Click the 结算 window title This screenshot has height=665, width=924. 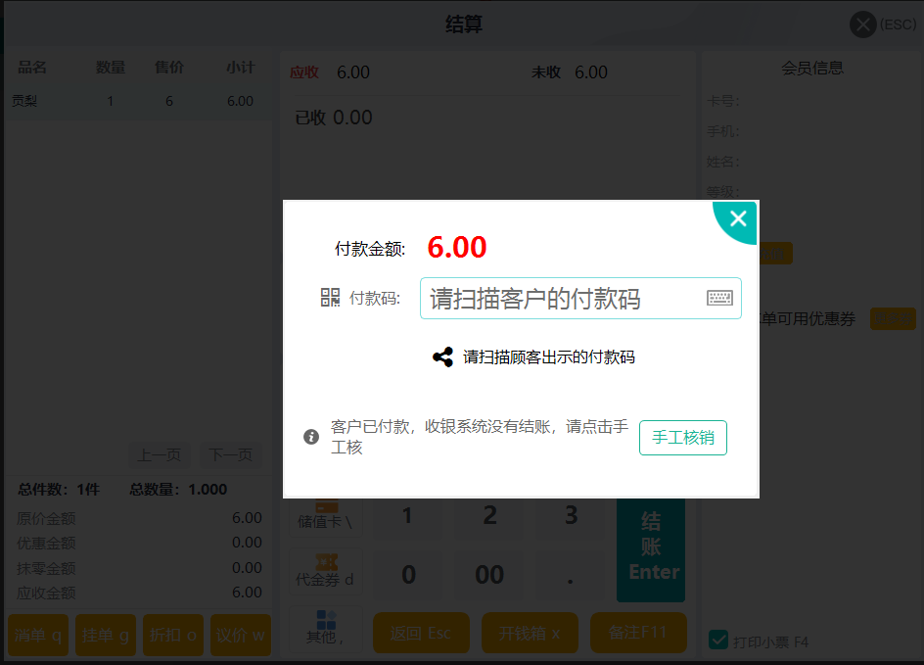[x=464, y=24]
